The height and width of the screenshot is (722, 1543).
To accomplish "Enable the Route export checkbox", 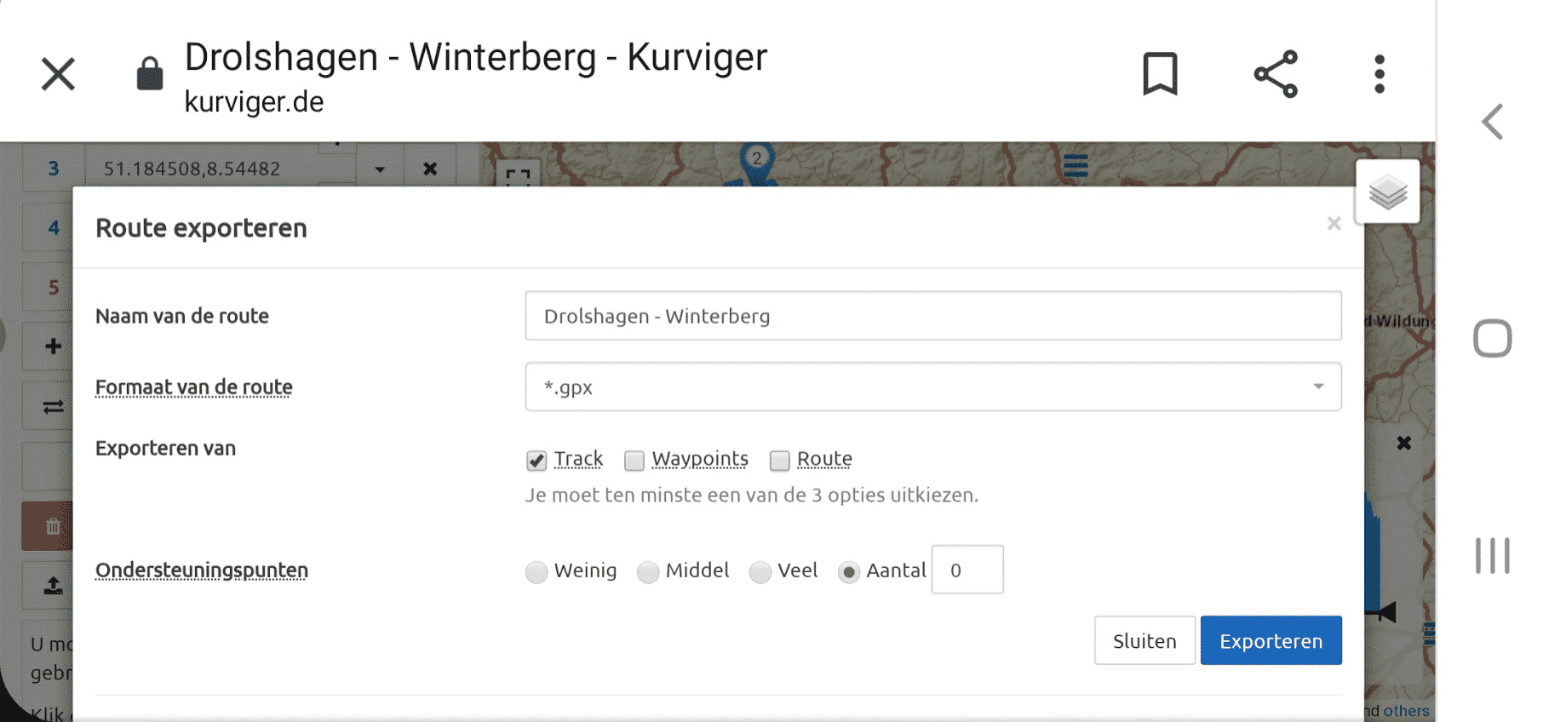I will pos(779,461).
